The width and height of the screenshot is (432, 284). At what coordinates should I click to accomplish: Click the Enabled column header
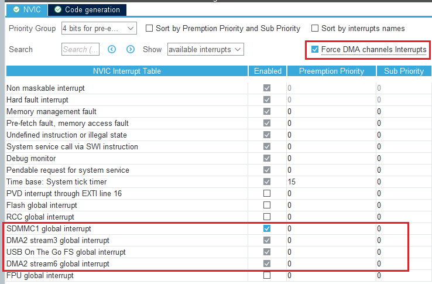point(267,71)
